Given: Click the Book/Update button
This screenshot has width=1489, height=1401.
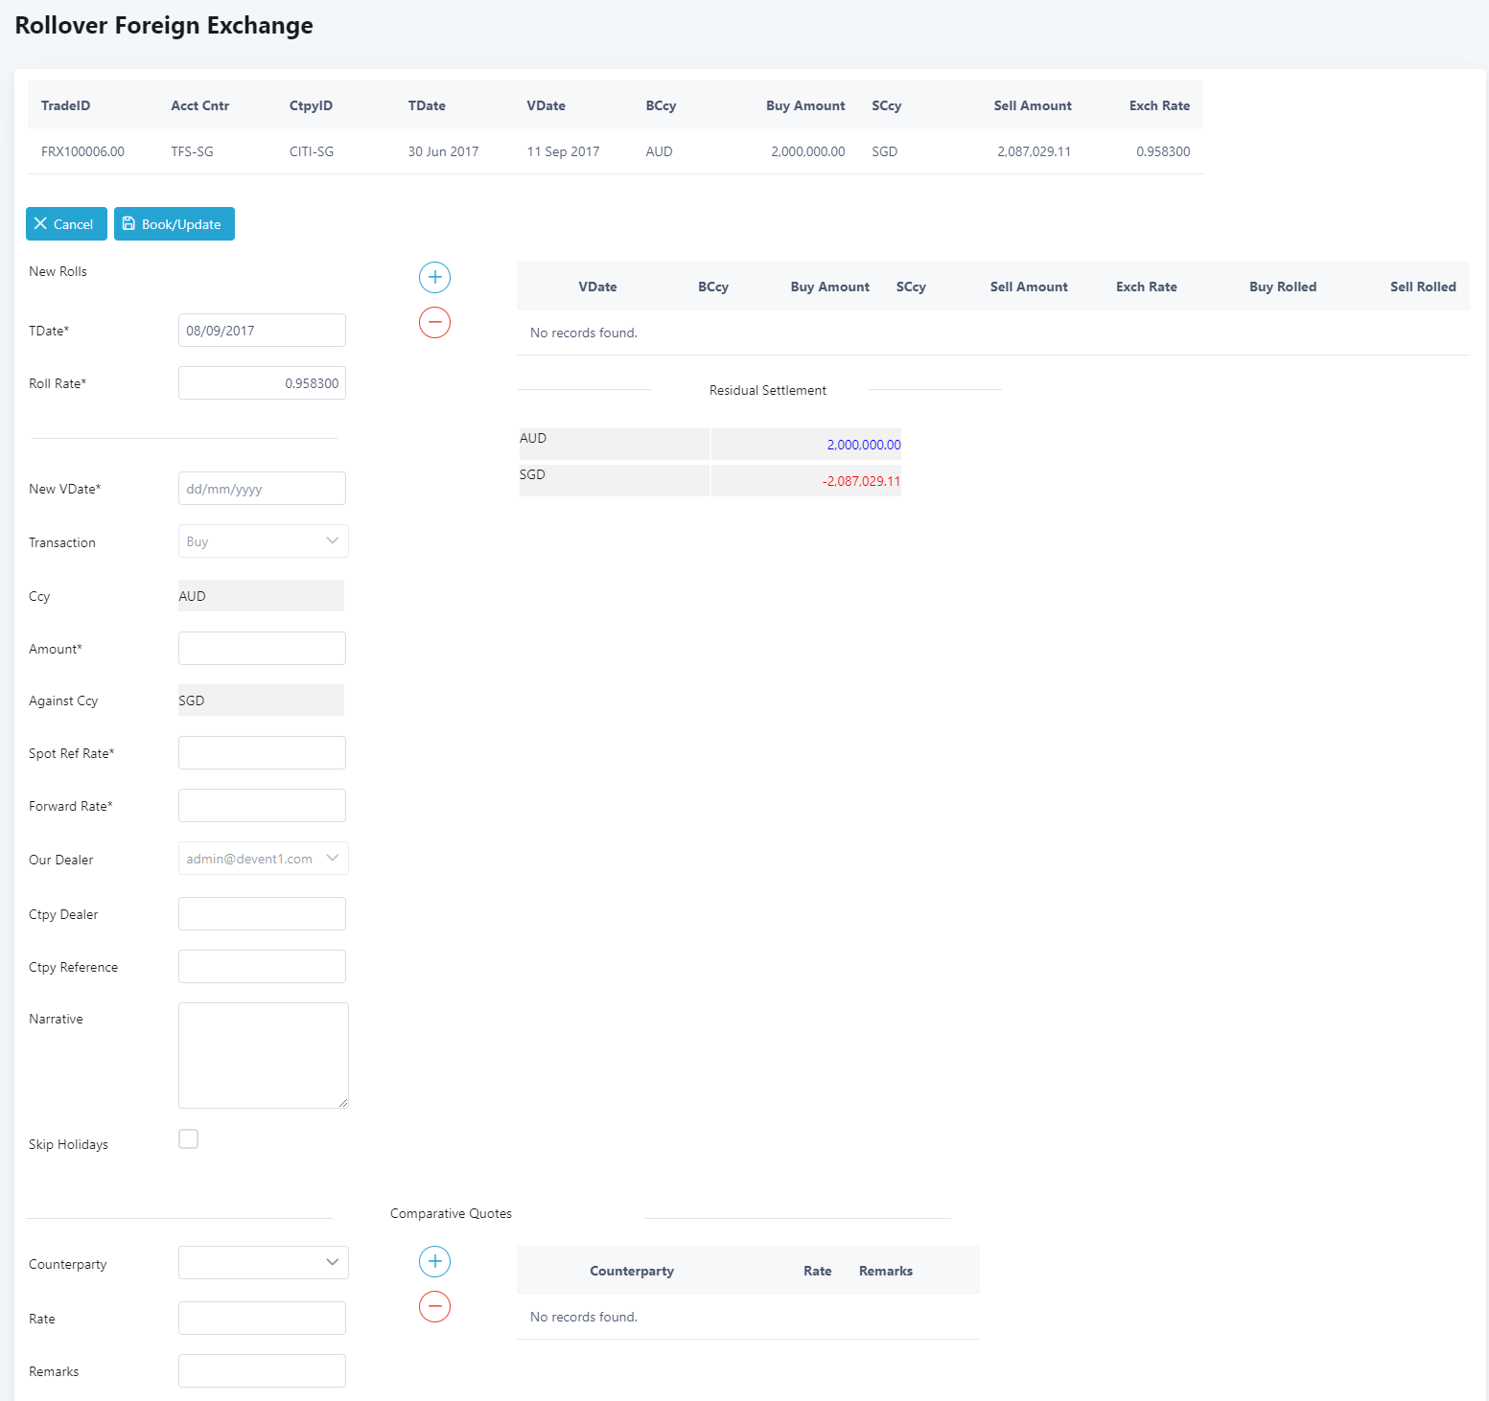Looking at the screenshot, I should pos(174,224).
